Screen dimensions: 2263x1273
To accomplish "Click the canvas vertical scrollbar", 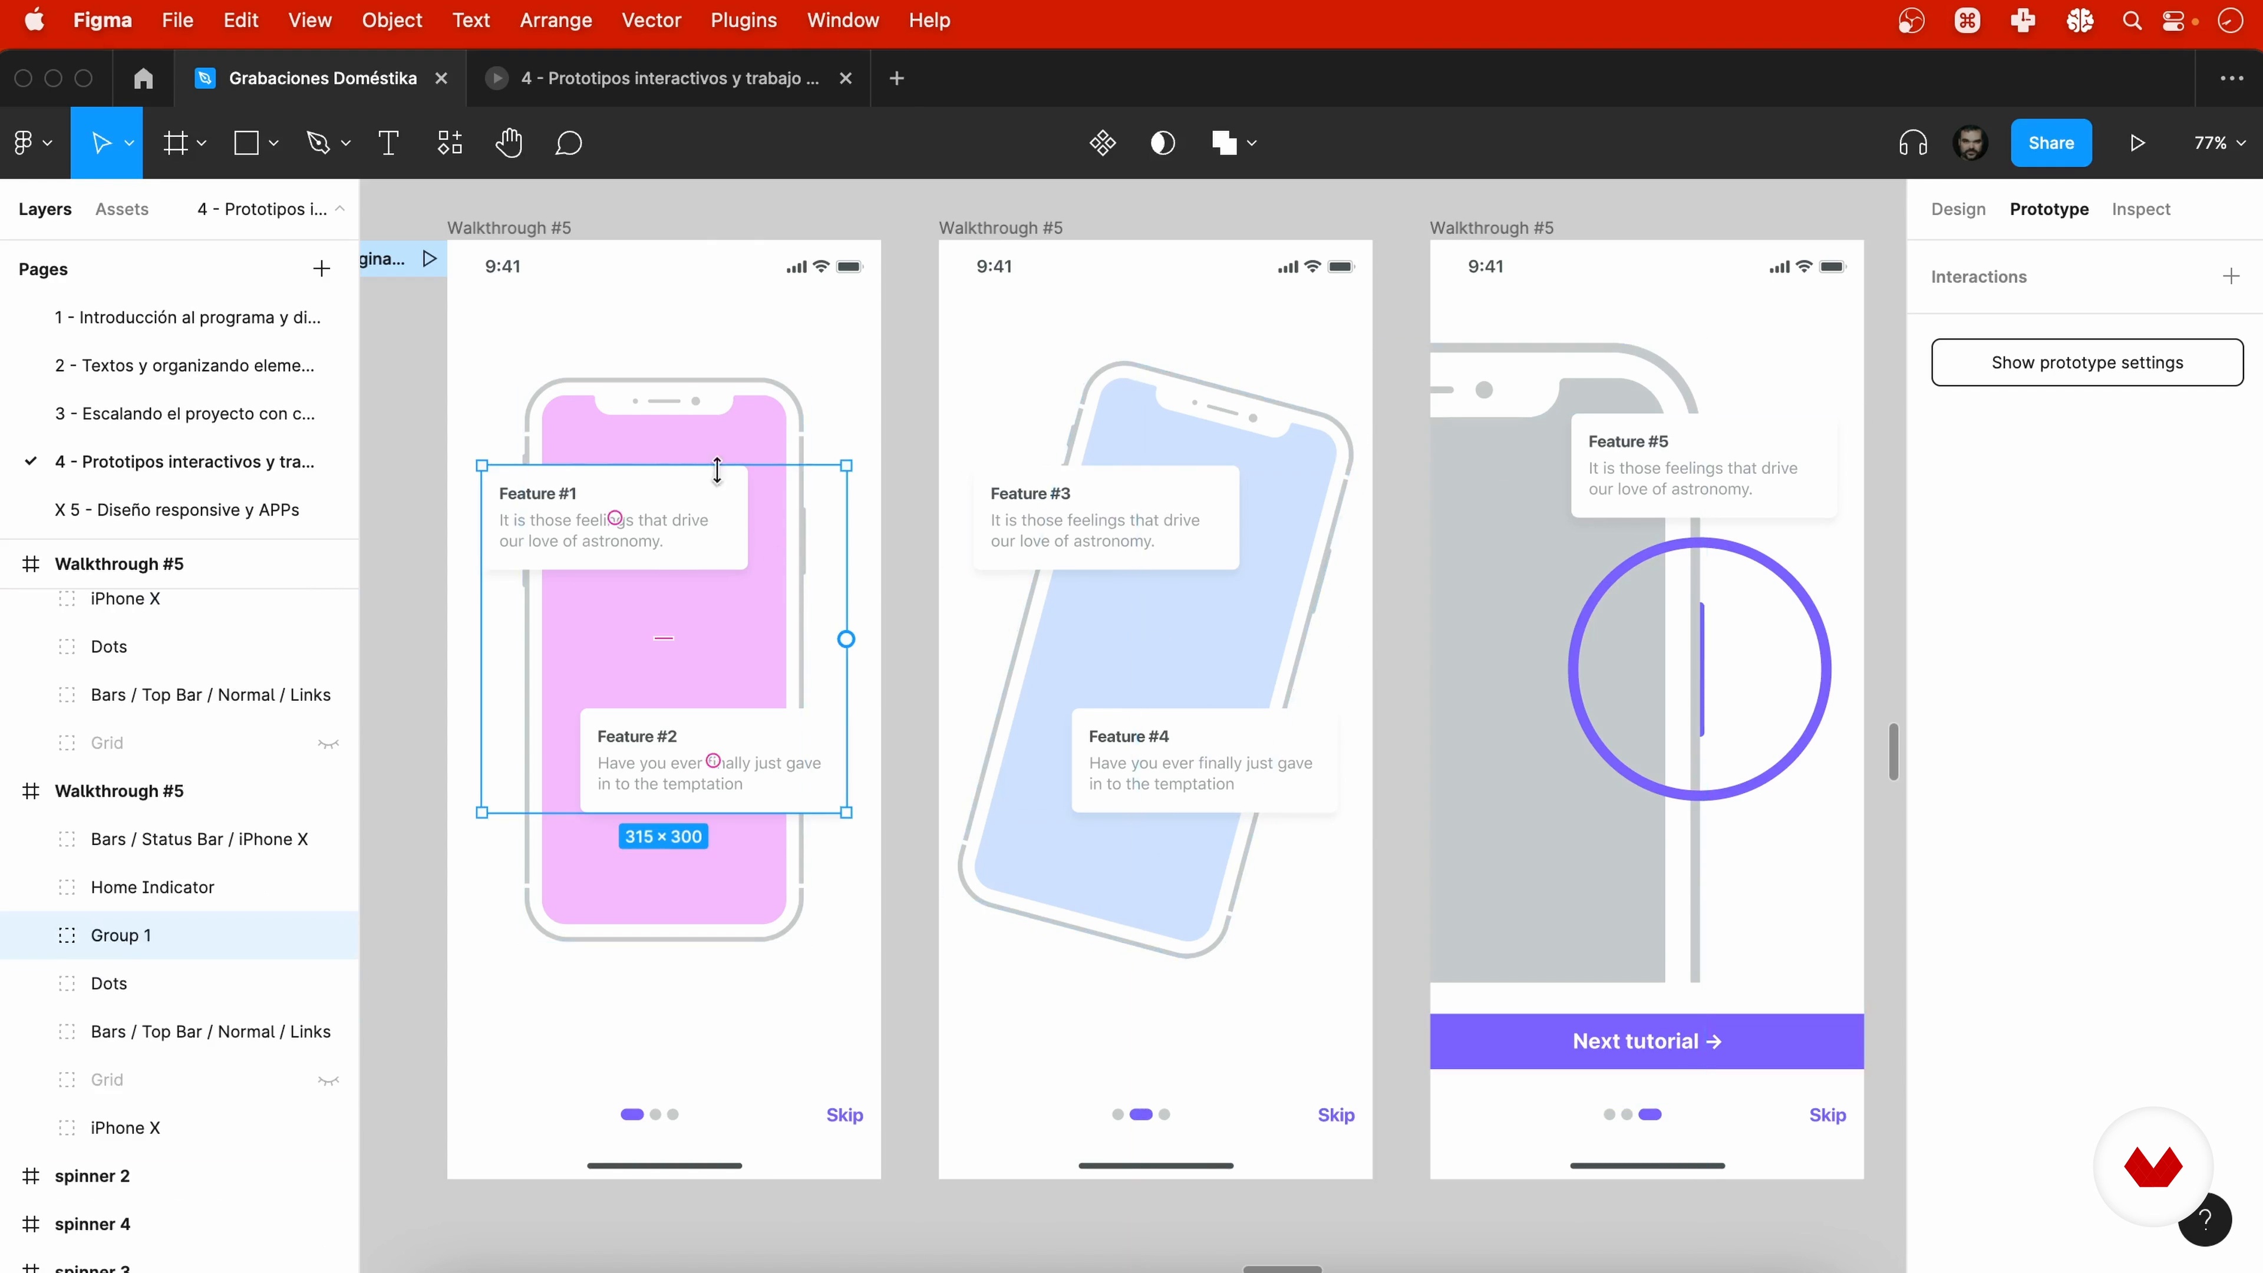I will 1893,752.
